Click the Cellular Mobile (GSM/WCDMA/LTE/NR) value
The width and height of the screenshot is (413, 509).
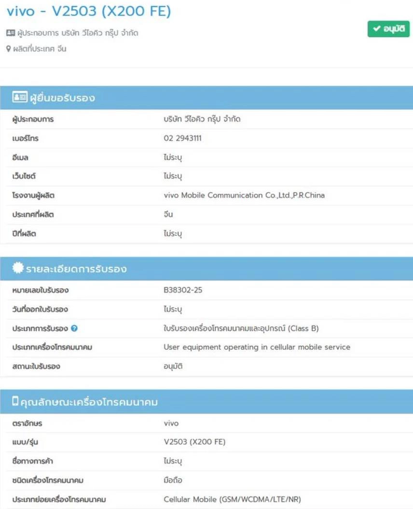tap(232, 499)
